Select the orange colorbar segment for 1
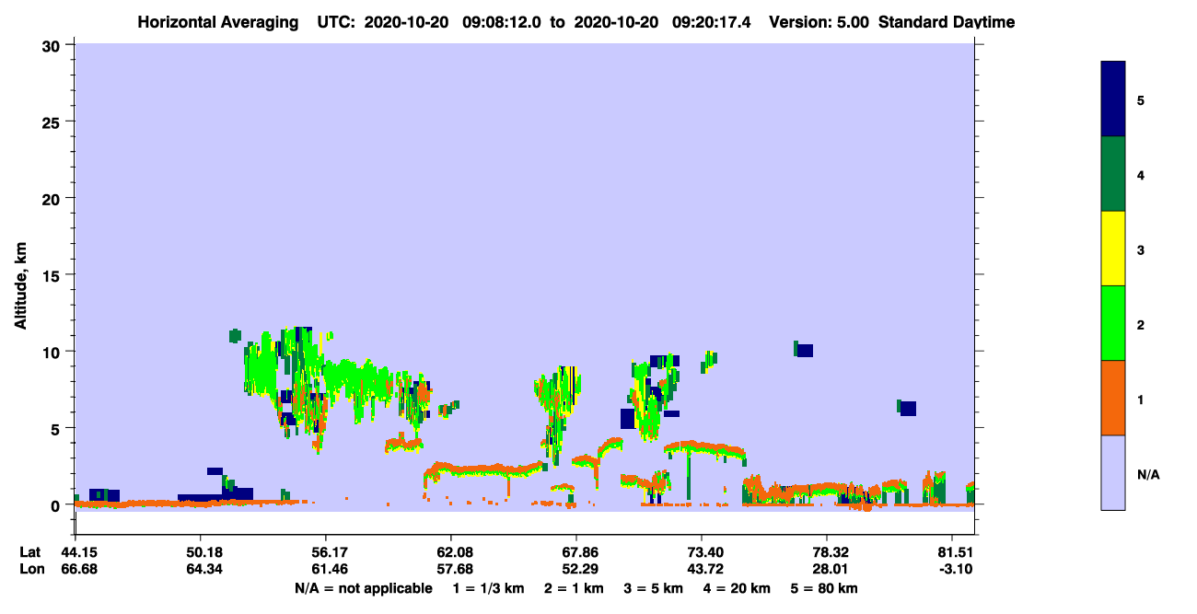The height and width of the screenshot is (614, 1197). point(1113,398)
